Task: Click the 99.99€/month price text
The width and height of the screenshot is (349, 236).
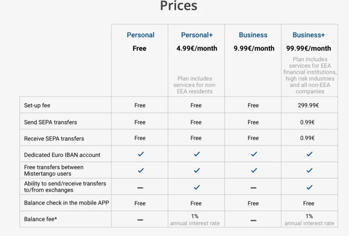Action: pos(309,48)
